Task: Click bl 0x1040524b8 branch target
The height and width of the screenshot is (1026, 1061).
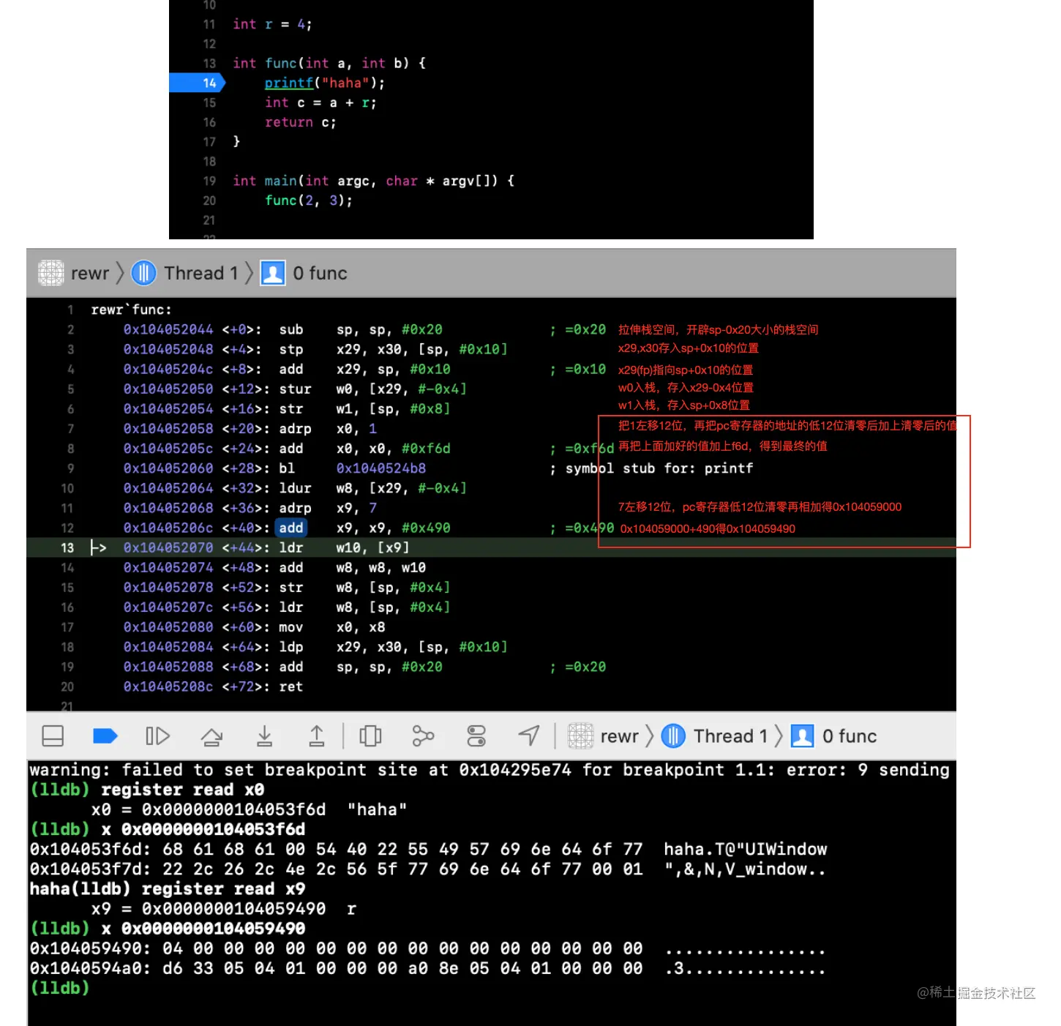Action: tap(380, 468)
